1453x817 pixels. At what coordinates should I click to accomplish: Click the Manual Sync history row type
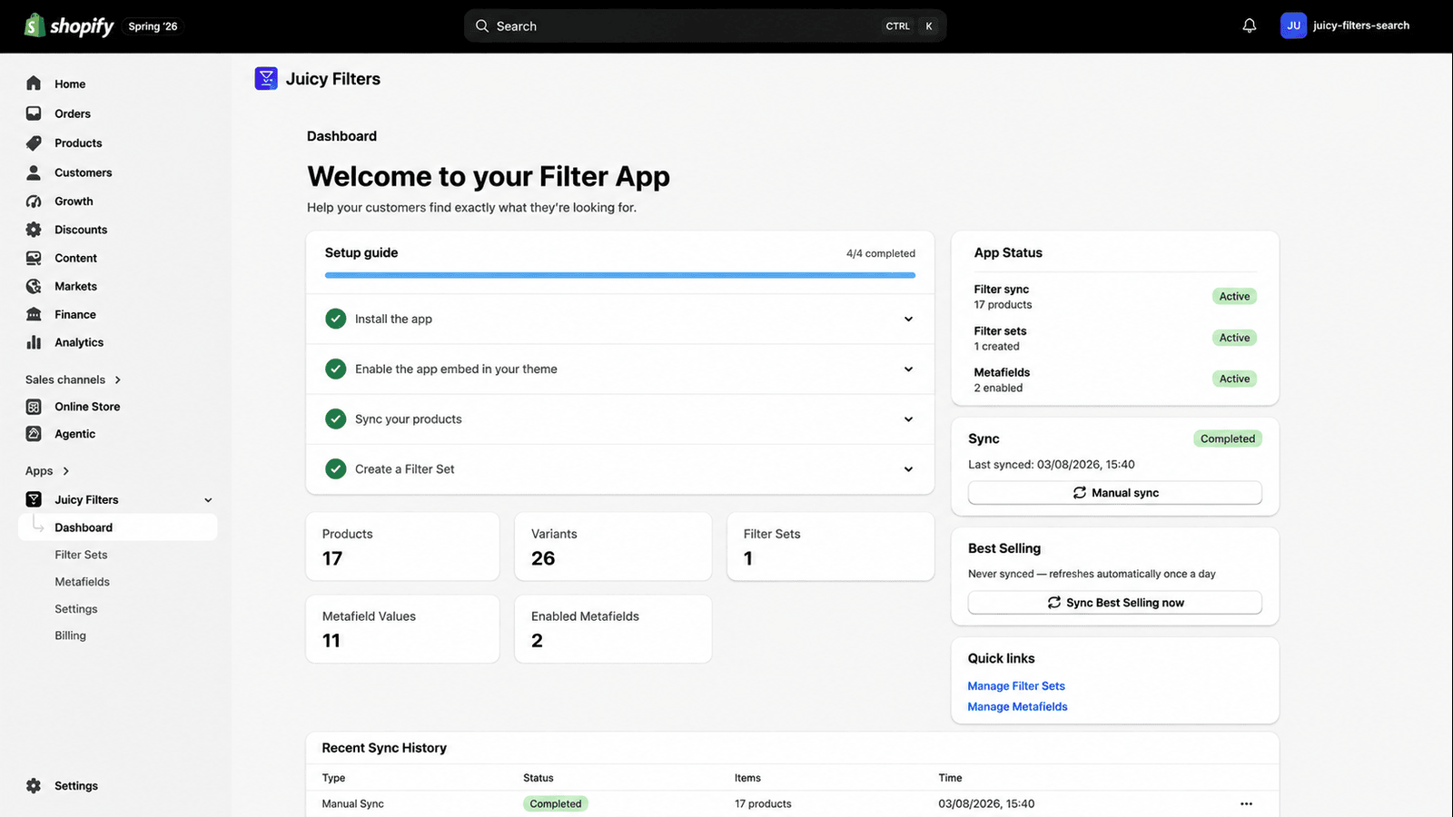[353, 803]
